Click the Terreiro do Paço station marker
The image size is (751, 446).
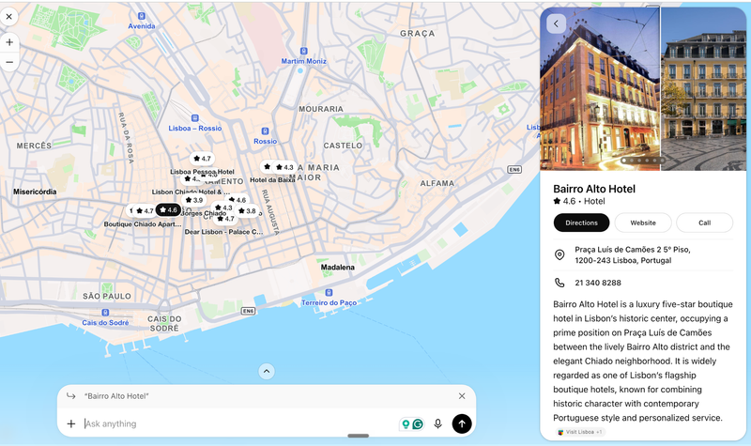[x=329, y=292]
